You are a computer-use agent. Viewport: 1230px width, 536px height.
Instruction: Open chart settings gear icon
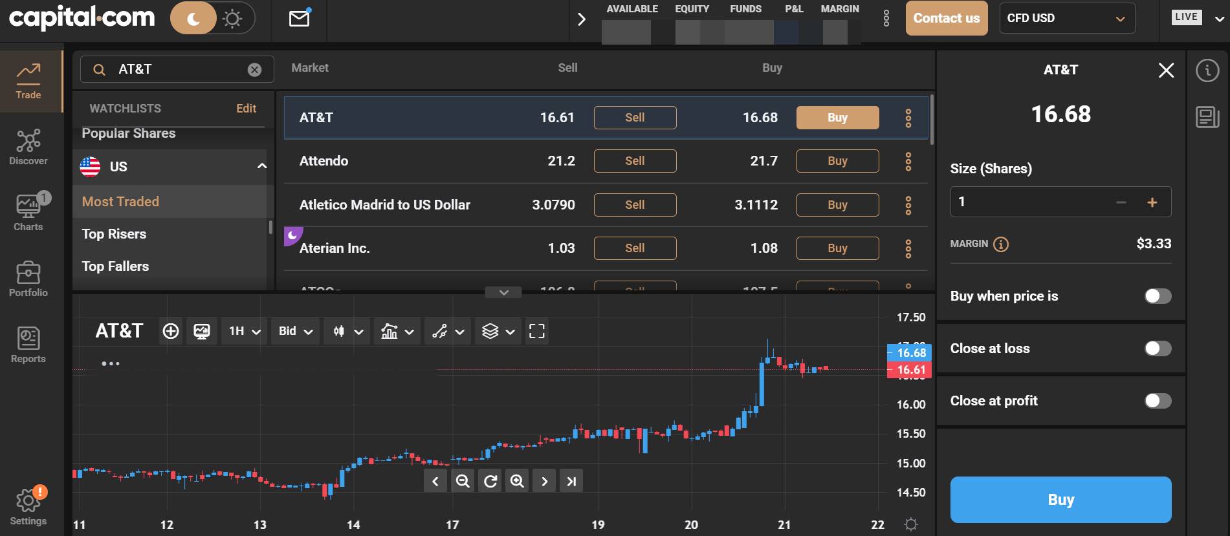tap(911, 524)
